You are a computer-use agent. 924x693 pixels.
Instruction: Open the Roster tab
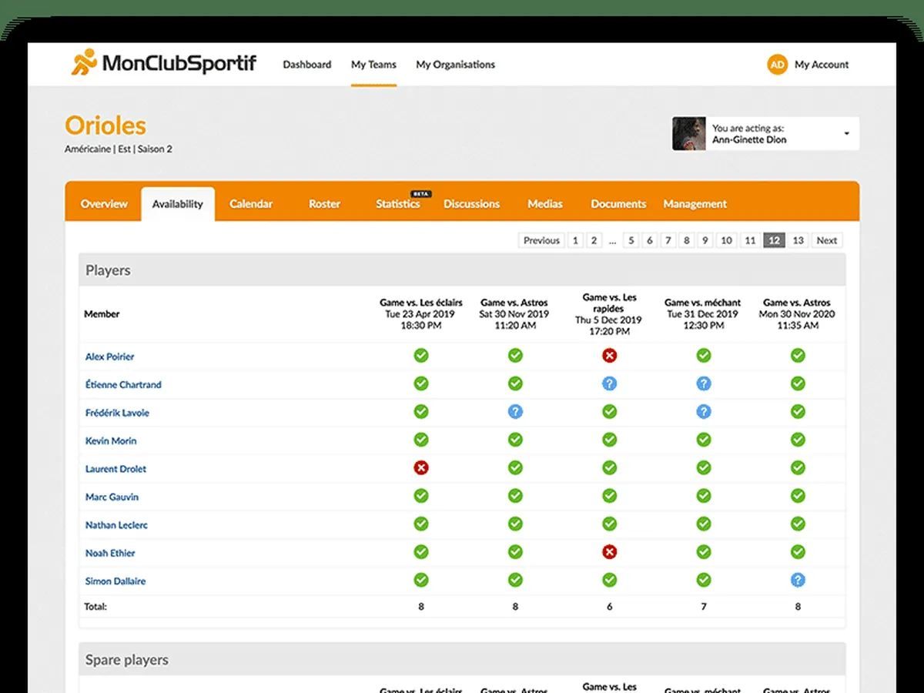(x=324, y=204)
